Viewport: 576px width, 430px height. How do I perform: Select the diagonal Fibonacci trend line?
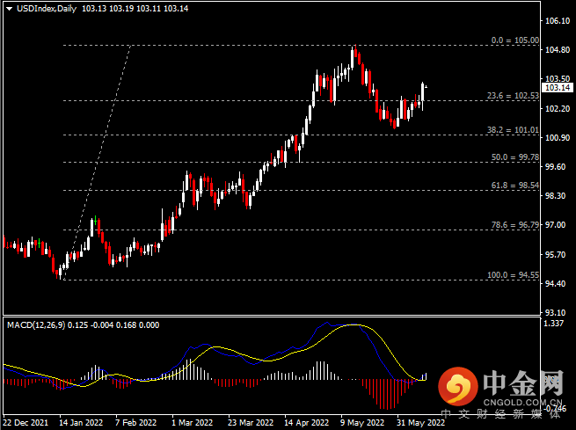97,163
